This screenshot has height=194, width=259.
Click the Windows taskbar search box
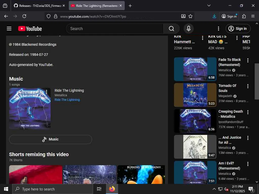click(53, 189)
